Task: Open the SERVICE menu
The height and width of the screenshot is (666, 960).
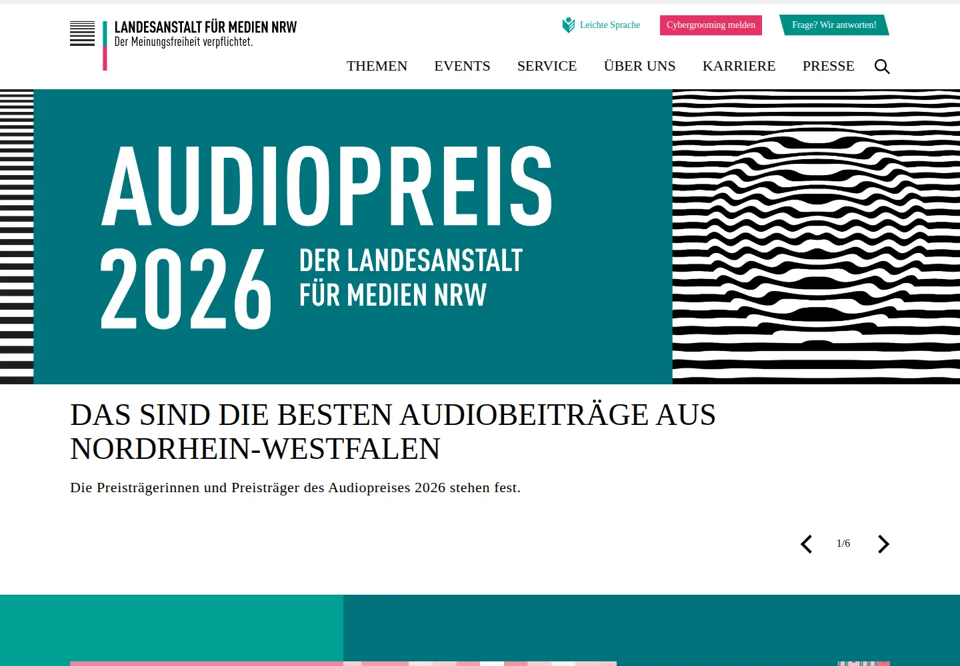Action: pos(547,66)
